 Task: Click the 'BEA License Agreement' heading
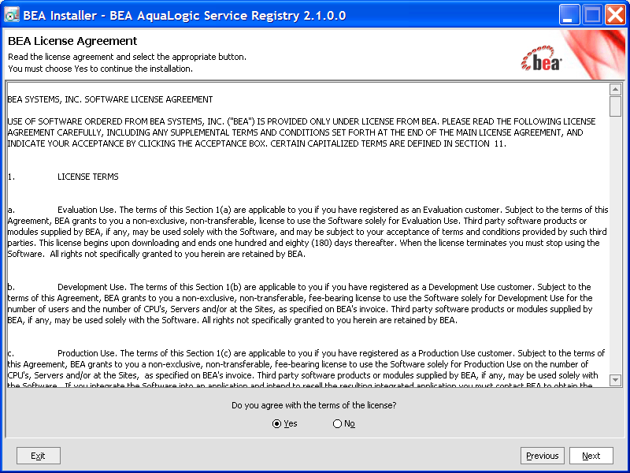pos(72,41)
